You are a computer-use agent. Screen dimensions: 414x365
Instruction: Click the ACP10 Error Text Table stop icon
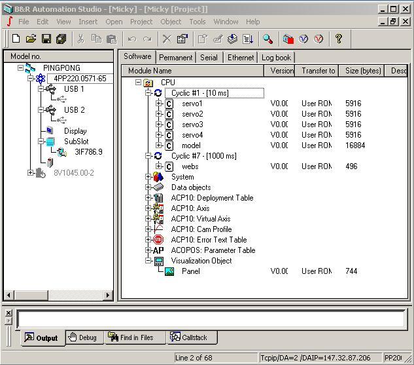tap(158, 240)
